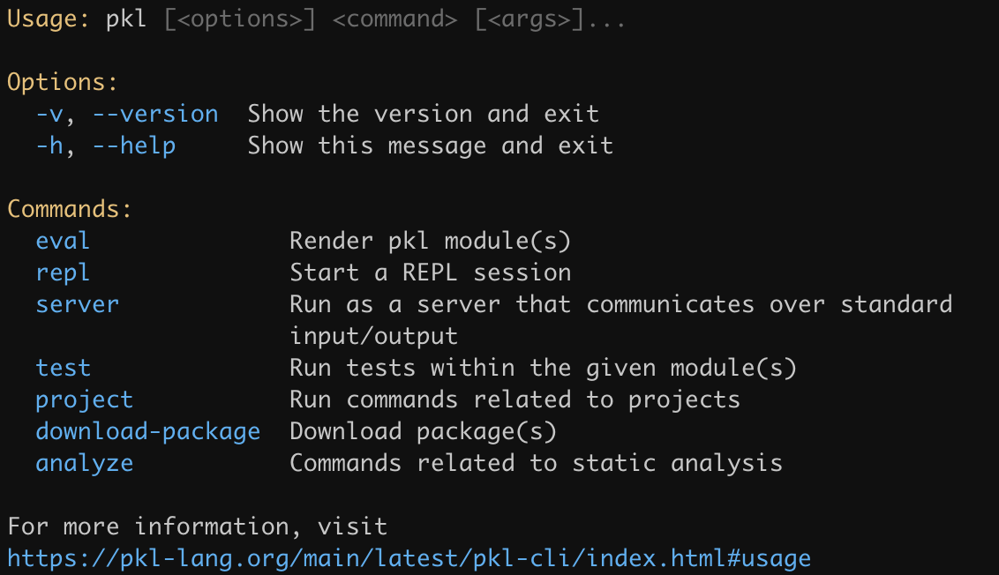The image size is (999, 575).
Task: Click the <command> placeholder in usage line
Action: (x=394, y=19)
